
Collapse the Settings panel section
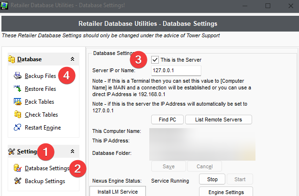pos(72,152)
